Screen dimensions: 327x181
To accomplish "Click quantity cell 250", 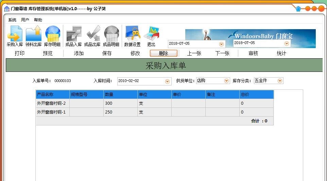I will point(120,112).
